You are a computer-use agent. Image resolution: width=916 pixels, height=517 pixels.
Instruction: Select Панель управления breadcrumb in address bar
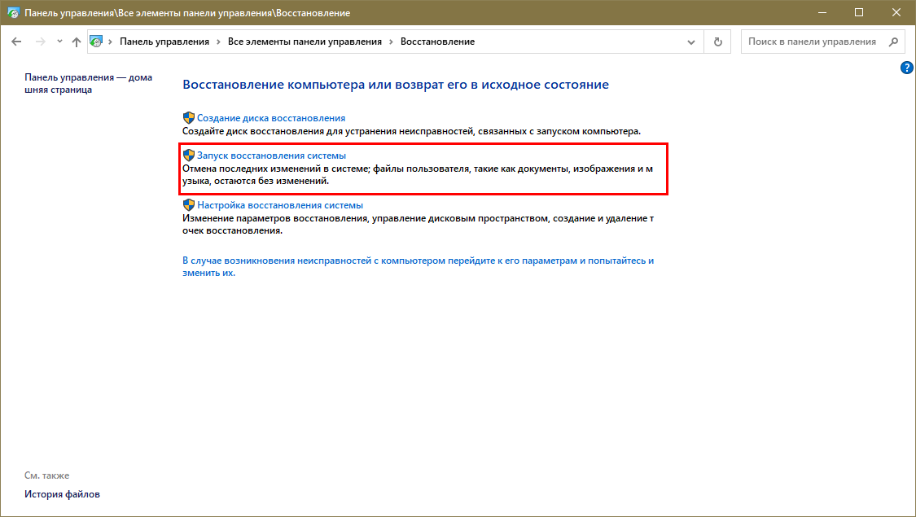point(164,42)
